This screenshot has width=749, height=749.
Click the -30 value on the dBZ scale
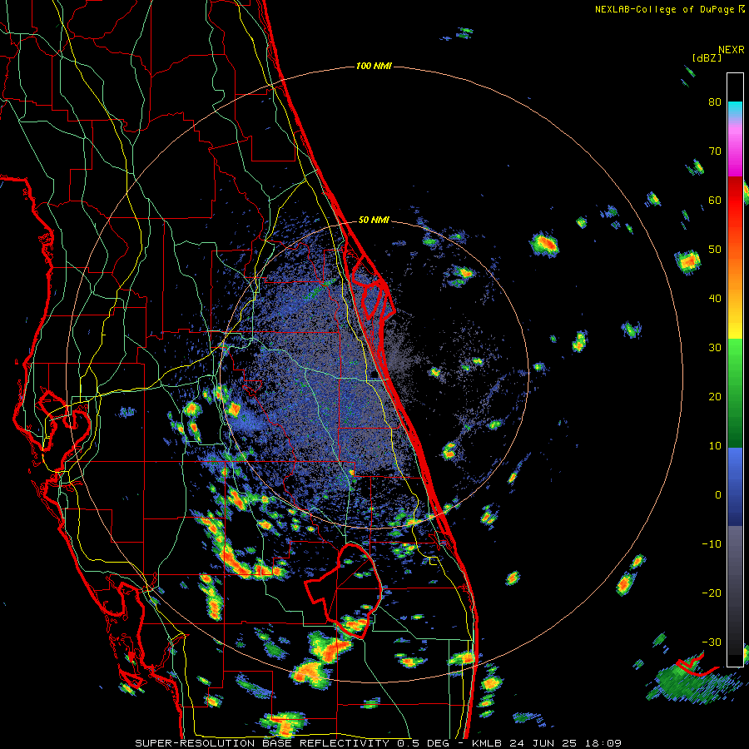(712, 642)
